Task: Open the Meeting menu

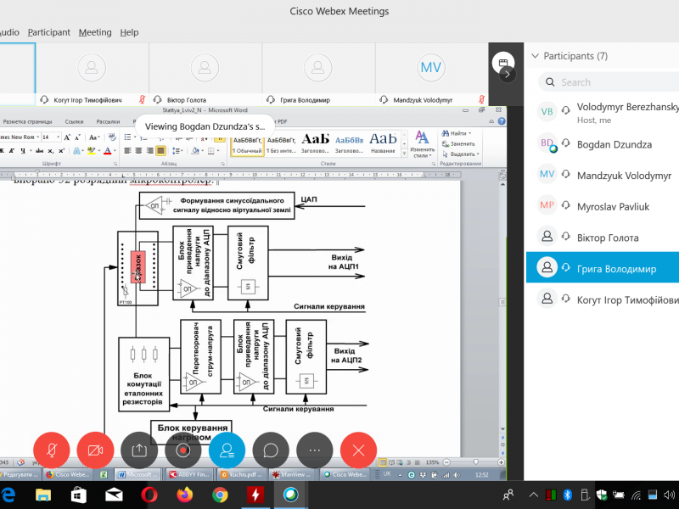Action: click(x=95, y=32)
